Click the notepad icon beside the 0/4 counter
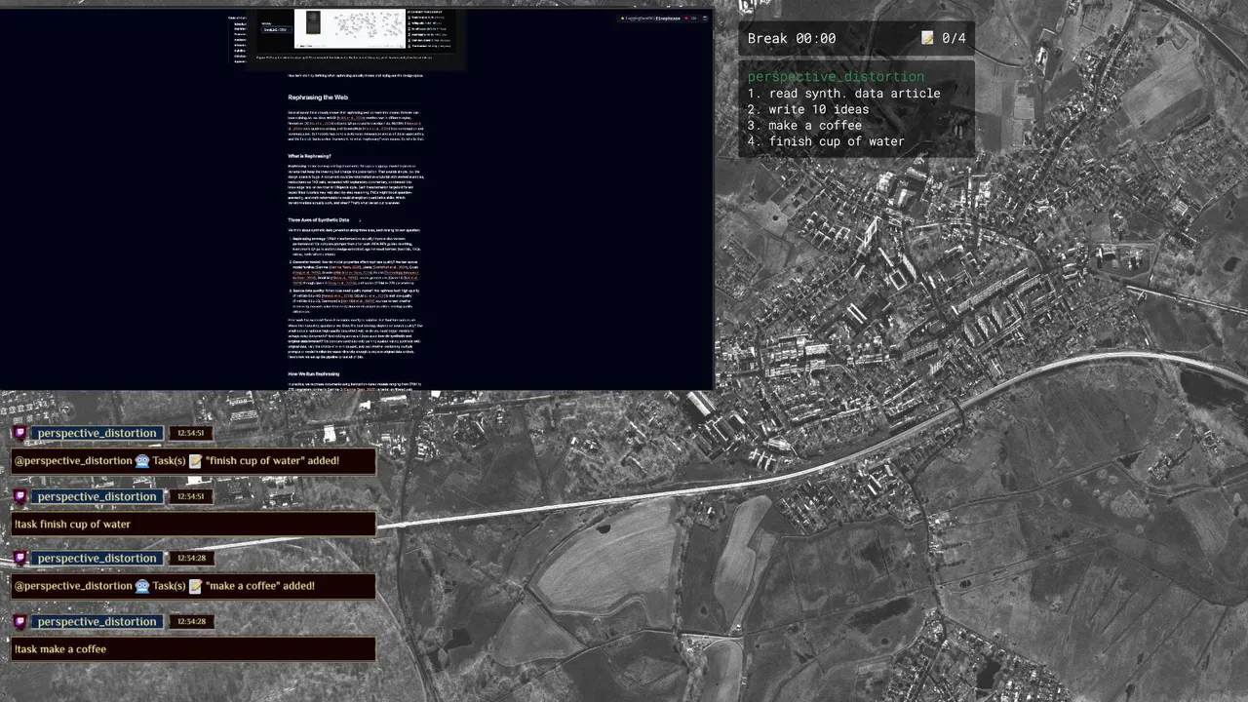 click(927, 38)
